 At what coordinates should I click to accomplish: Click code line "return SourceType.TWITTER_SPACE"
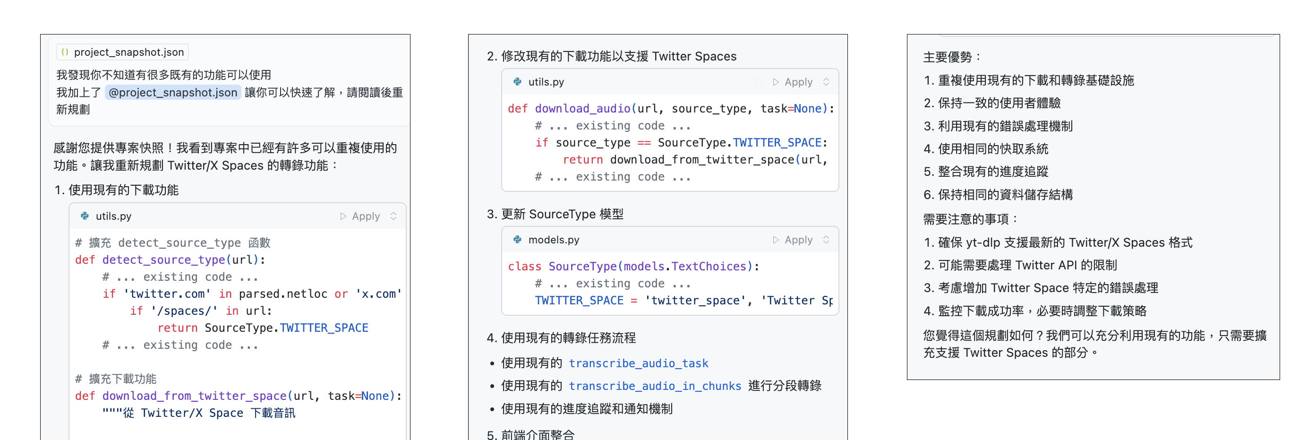(x=263, y=328)
